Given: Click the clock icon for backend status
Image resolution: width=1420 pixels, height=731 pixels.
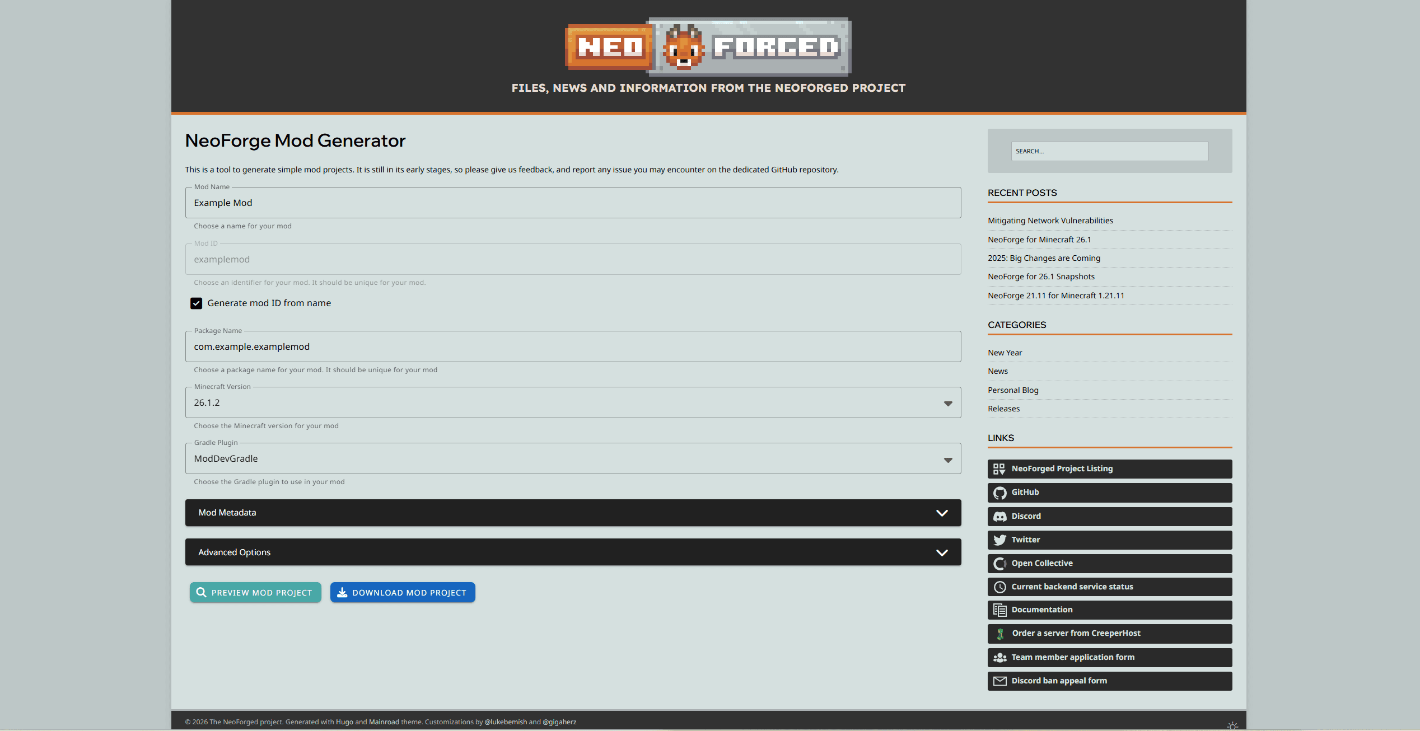Looking at the screenshot, I should [x=999, y=587].
